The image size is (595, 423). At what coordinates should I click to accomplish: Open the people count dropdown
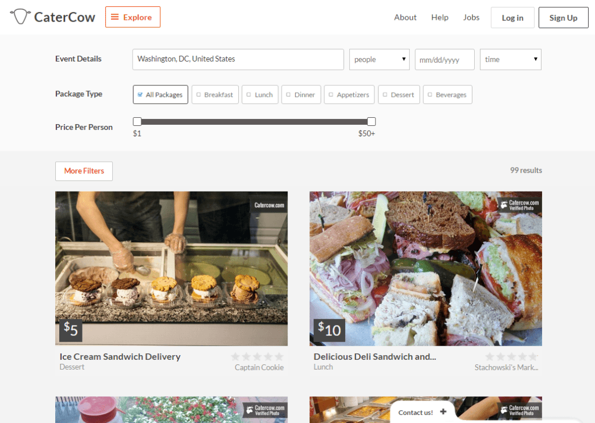tap(379, 59)
